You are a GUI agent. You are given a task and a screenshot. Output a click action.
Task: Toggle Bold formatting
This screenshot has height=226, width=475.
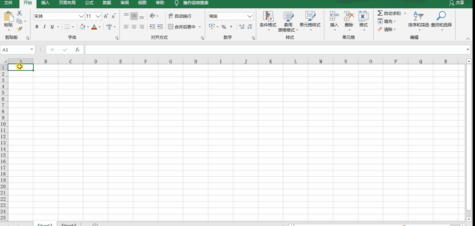click(x=37, y=27)
